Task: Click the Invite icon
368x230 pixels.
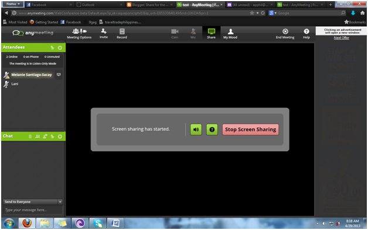Action: coord(104,34)
